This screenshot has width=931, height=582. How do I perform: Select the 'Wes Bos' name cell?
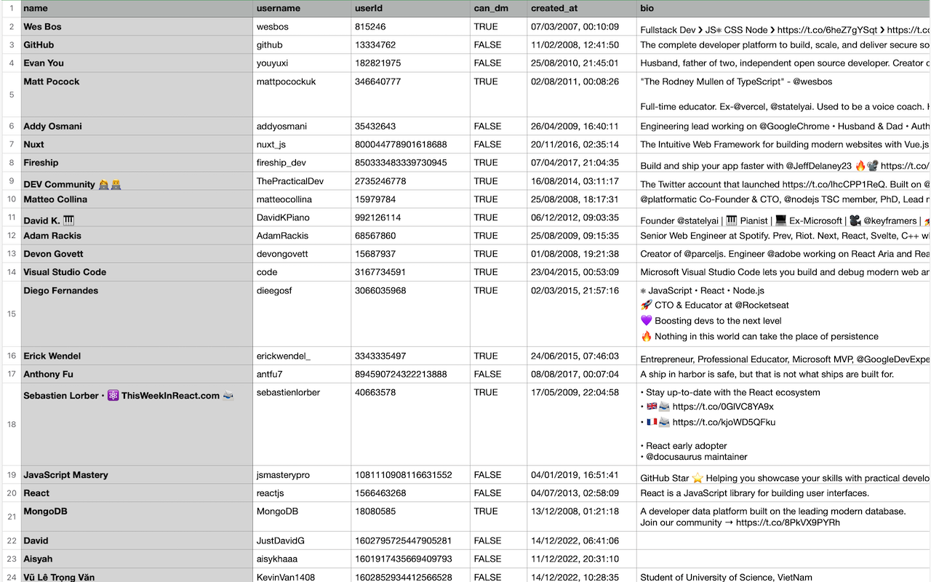[x=137, y=27]
